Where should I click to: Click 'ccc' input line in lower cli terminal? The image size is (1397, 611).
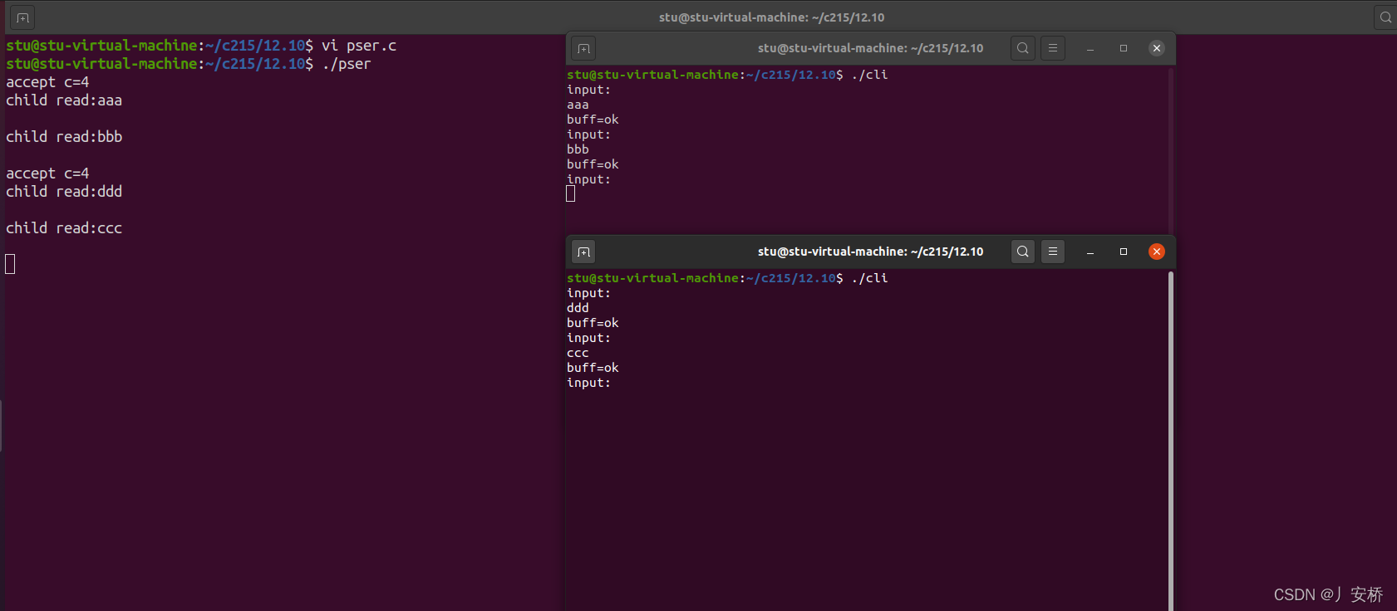578,353
